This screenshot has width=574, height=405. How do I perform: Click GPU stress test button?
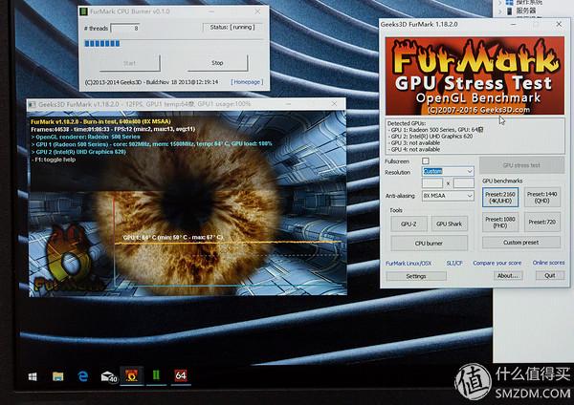(521, 165)
